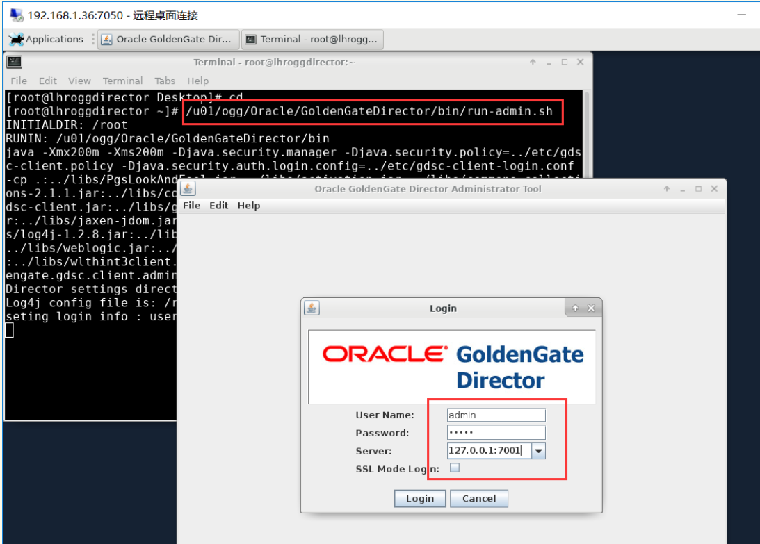
Task: Focus the User Name field
Action: (496, 415)
